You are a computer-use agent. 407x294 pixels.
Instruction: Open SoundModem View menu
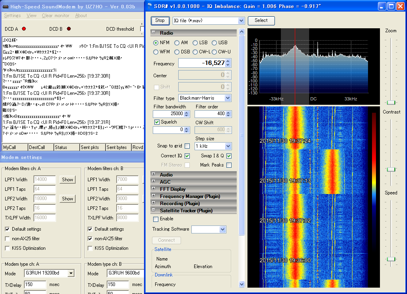click(31, 16)
